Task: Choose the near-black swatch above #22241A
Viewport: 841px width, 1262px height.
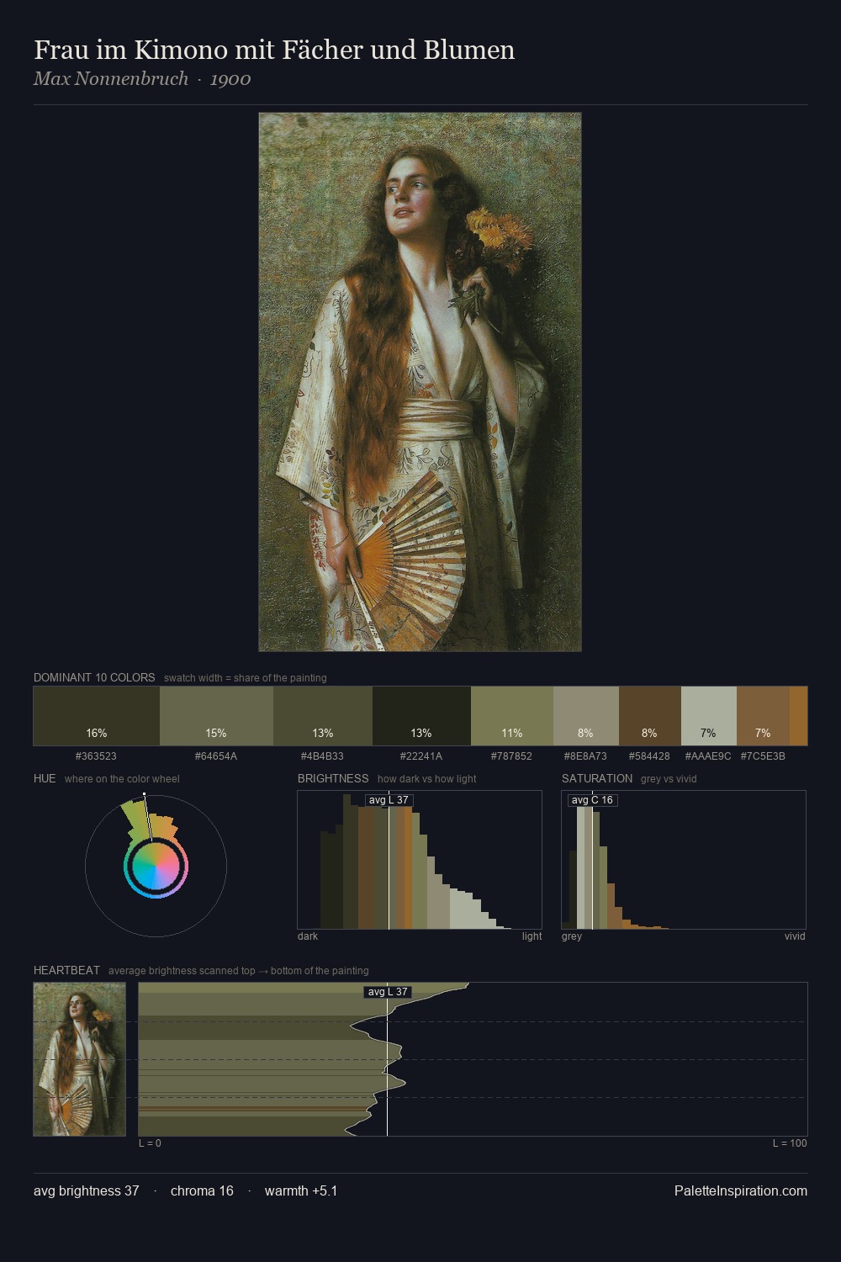Action: [421, 716]
